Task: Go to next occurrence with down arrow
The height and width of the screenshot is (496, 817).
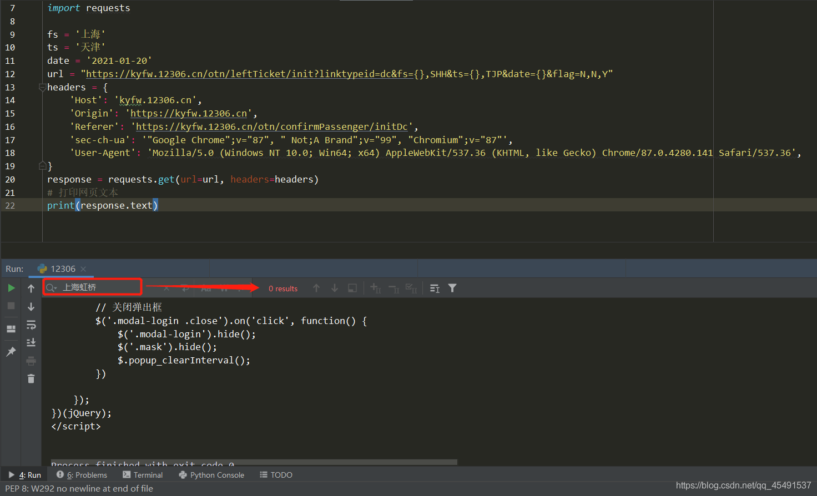Action: click(x=335, y=288)
